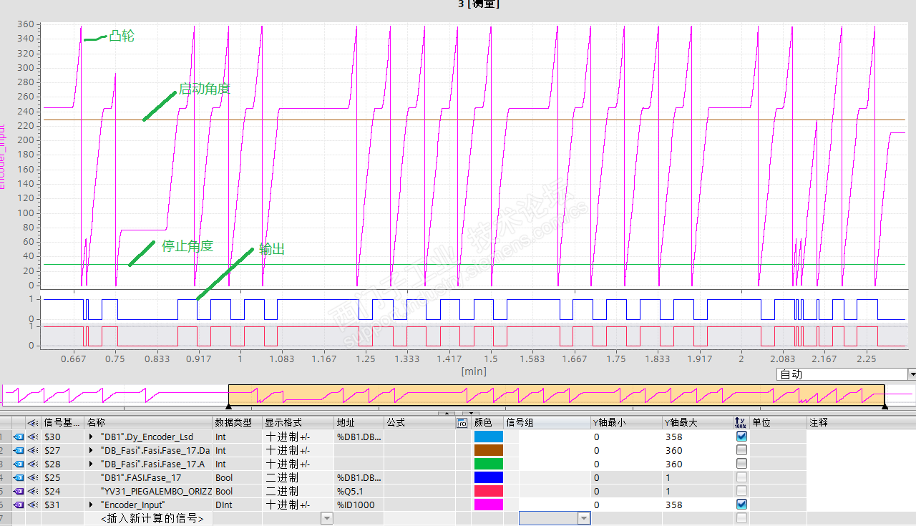The width and height of the screenshot is (916, 526).
Task: Select the "YV31_PIEGALEMBO_ORIZZ" name cell
Action: click(149, 491)
